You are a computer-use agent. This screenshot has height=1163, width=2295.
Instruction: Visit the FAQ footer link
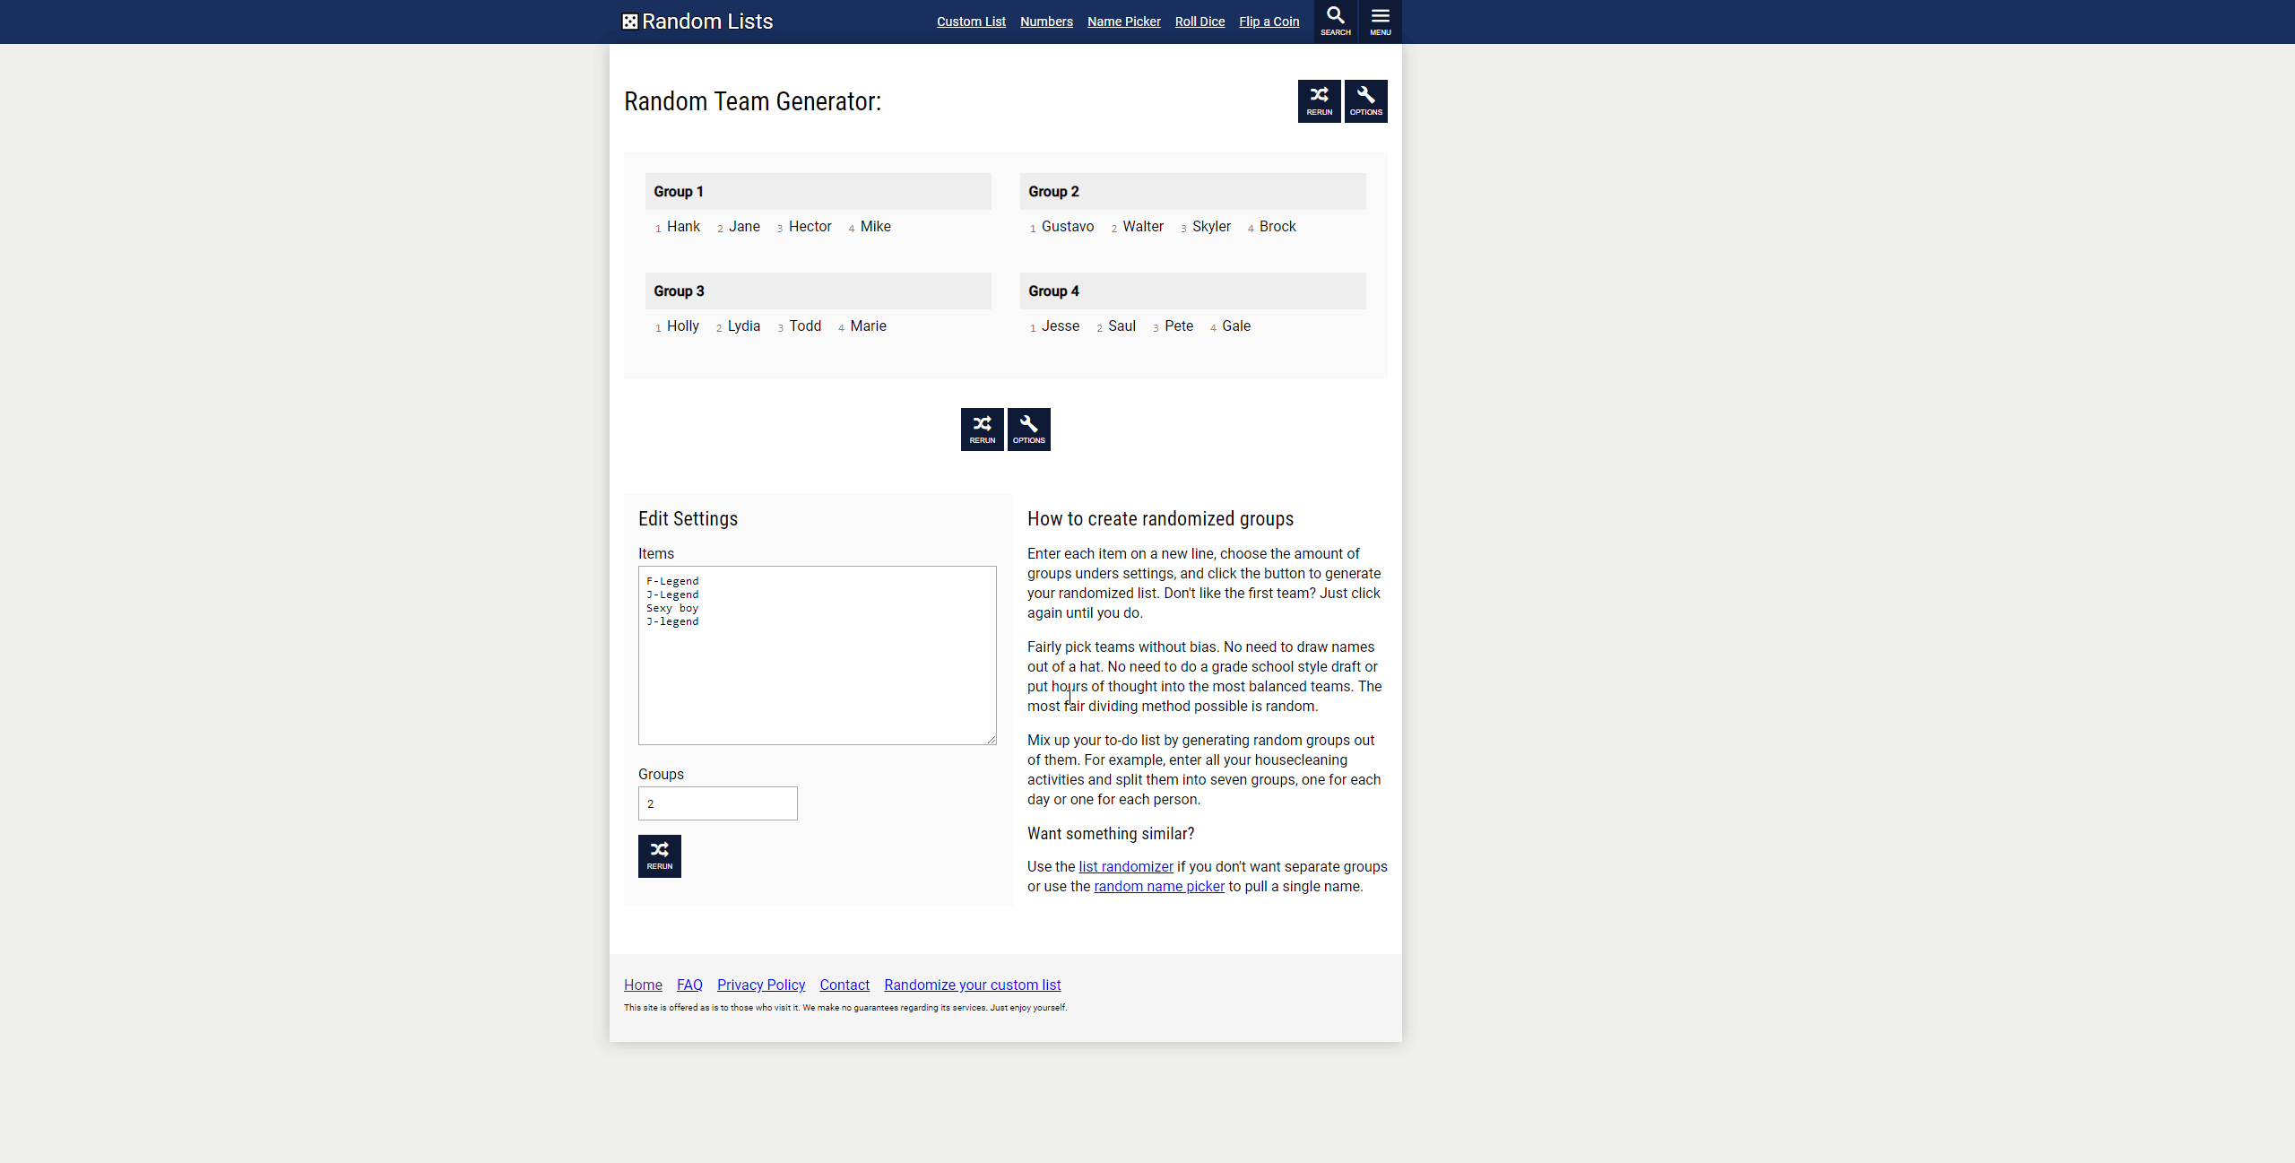pyautogui.click(x=689, y=985)
